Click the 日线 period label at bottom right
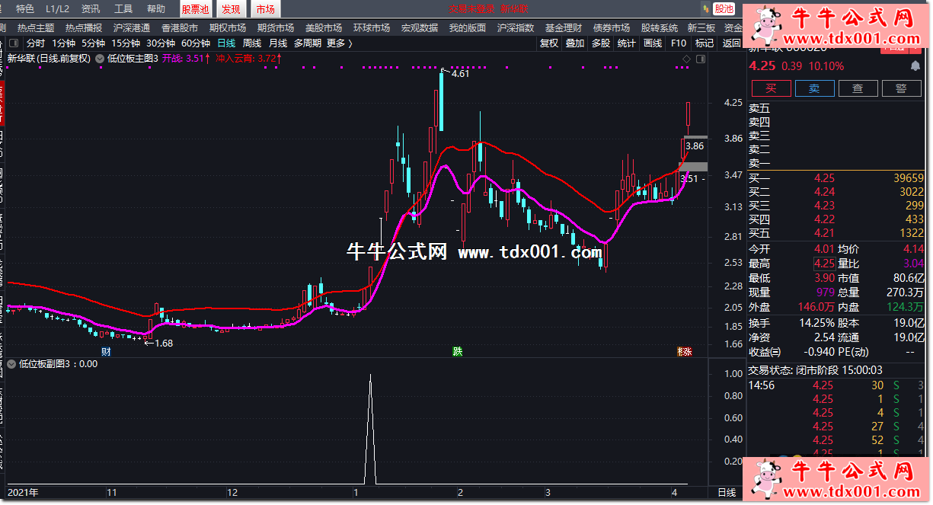 point(727,493)
